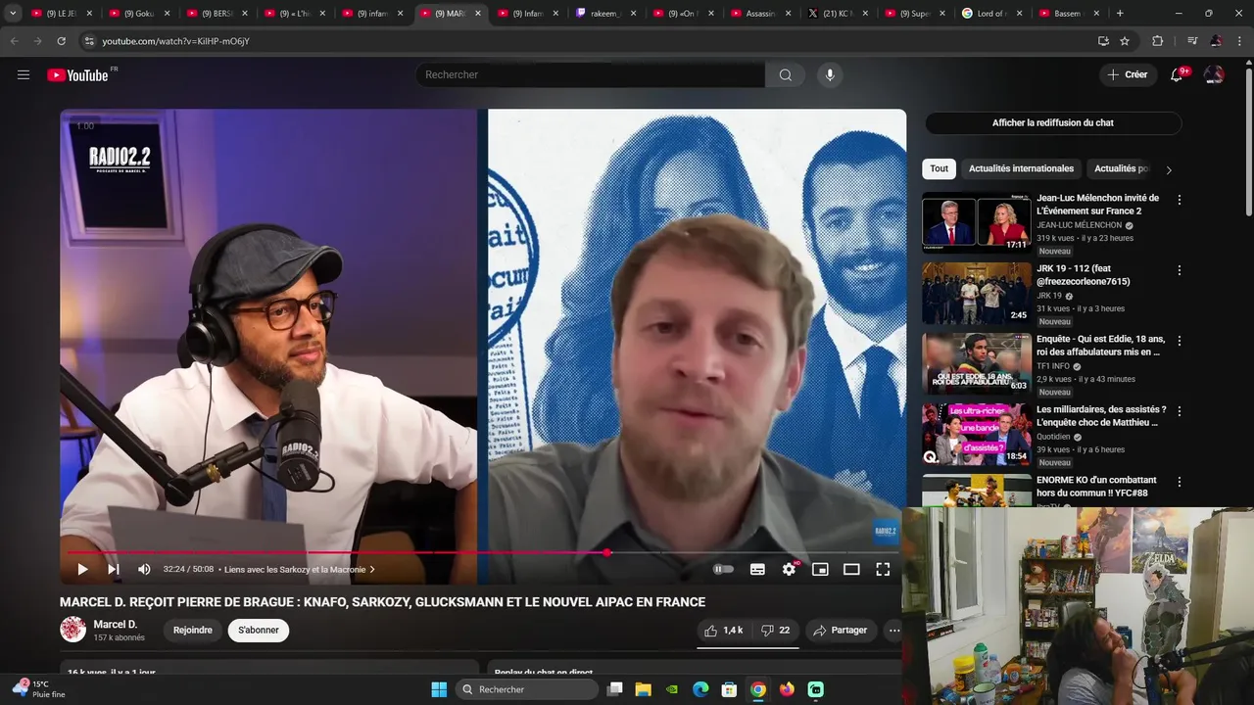Click the Windows taskbar Rechercher box

tap(528, 689)
